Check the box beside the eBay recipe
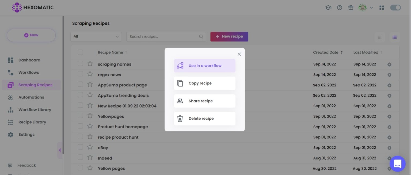This screenshot has width=411, height=175. (x=80, y=147)
